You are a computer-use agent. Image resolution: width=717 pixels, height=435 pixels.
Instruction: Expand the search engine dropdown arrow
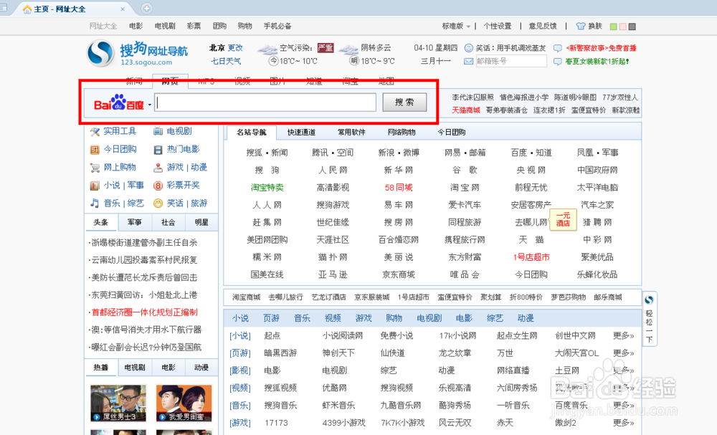150,105
